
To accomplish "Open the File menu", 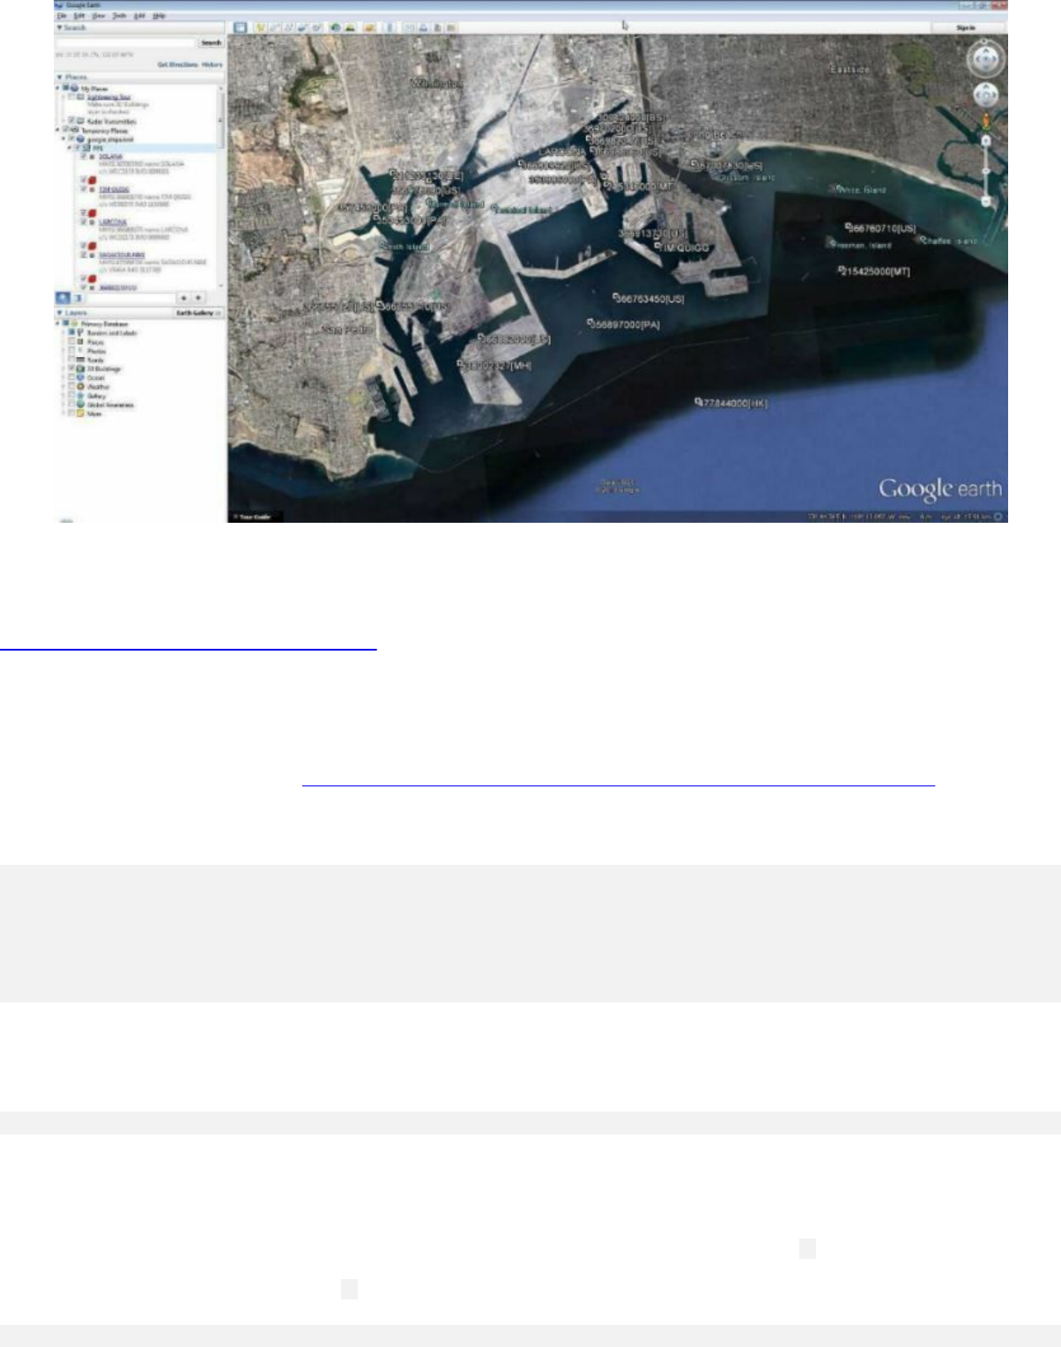I will pos(62,16).
